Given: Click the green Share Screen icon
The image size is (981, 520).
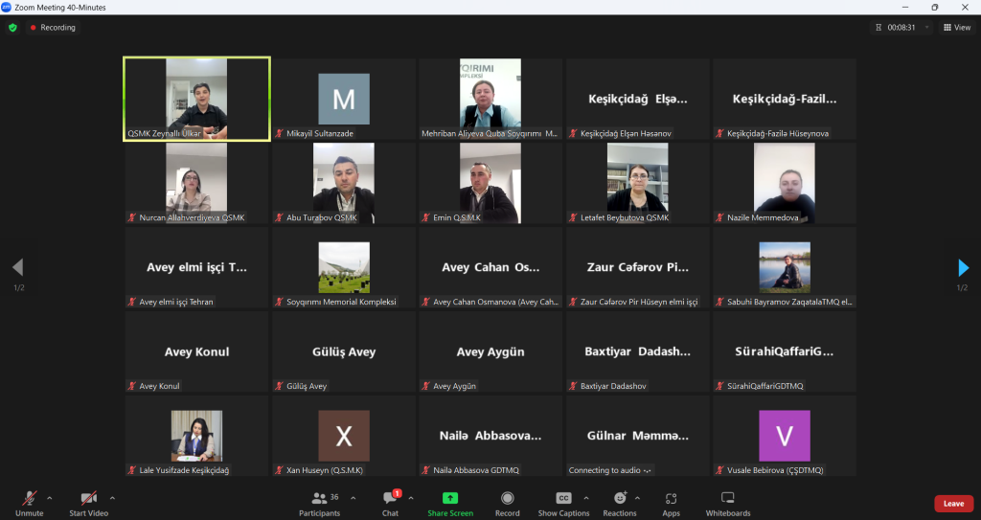Looking at the screenshot, I should click(x=450, y=498).
